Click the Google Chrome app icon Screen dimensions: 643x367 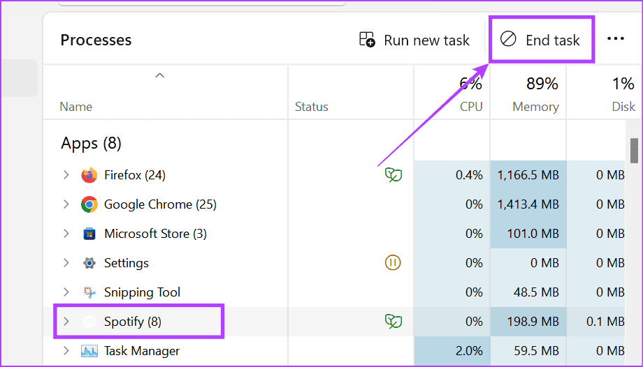[89, 204]
